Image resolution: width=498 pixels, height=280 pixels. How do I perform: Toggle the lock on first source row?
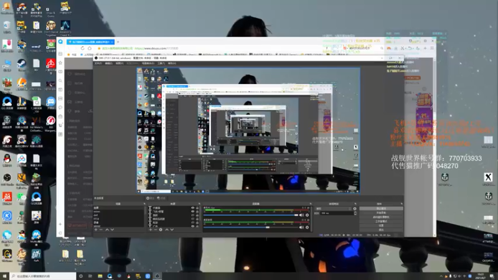click(197, 208)
